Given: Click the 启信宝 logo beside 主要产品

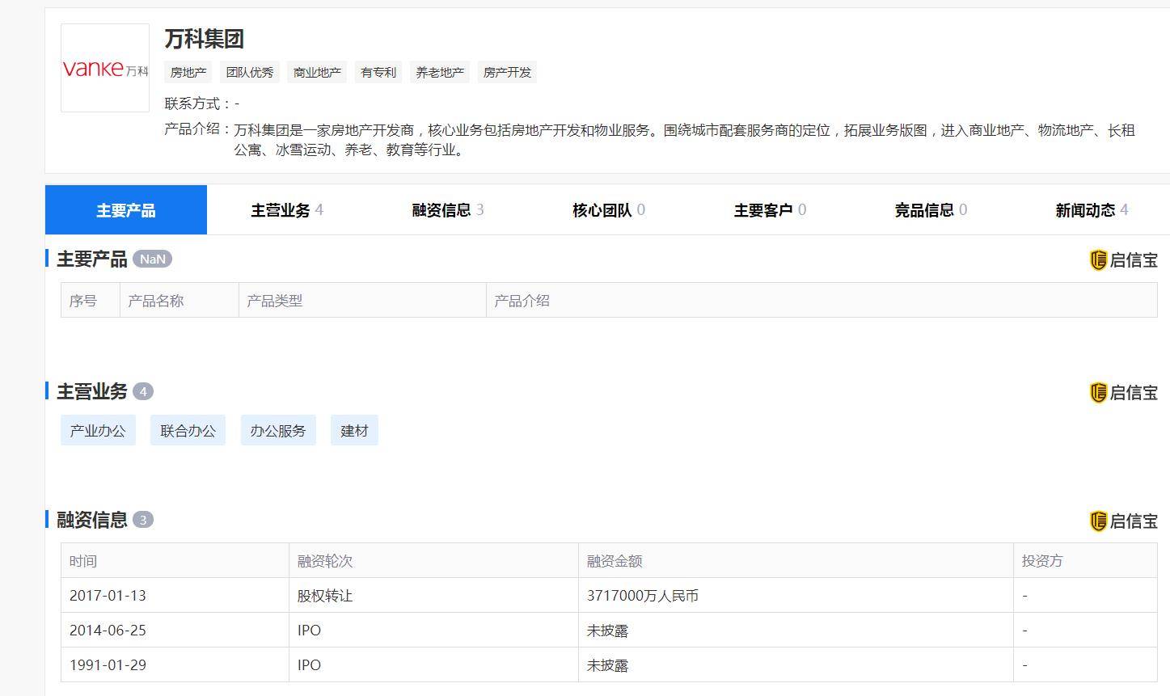Looking at the screenshot, I should [1123, 260].
